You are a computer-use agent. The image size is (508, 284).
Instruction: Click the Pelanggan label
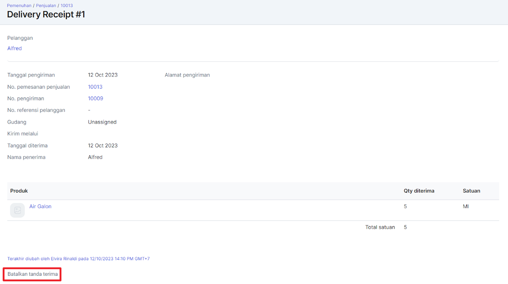(x=20, y=38)
